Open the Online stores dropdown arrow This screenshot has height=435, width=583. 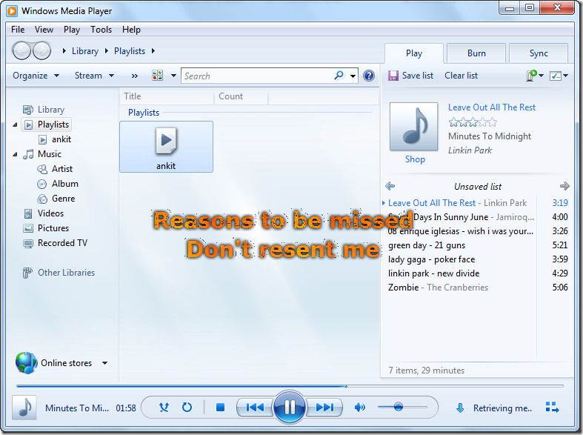[105, 363]
